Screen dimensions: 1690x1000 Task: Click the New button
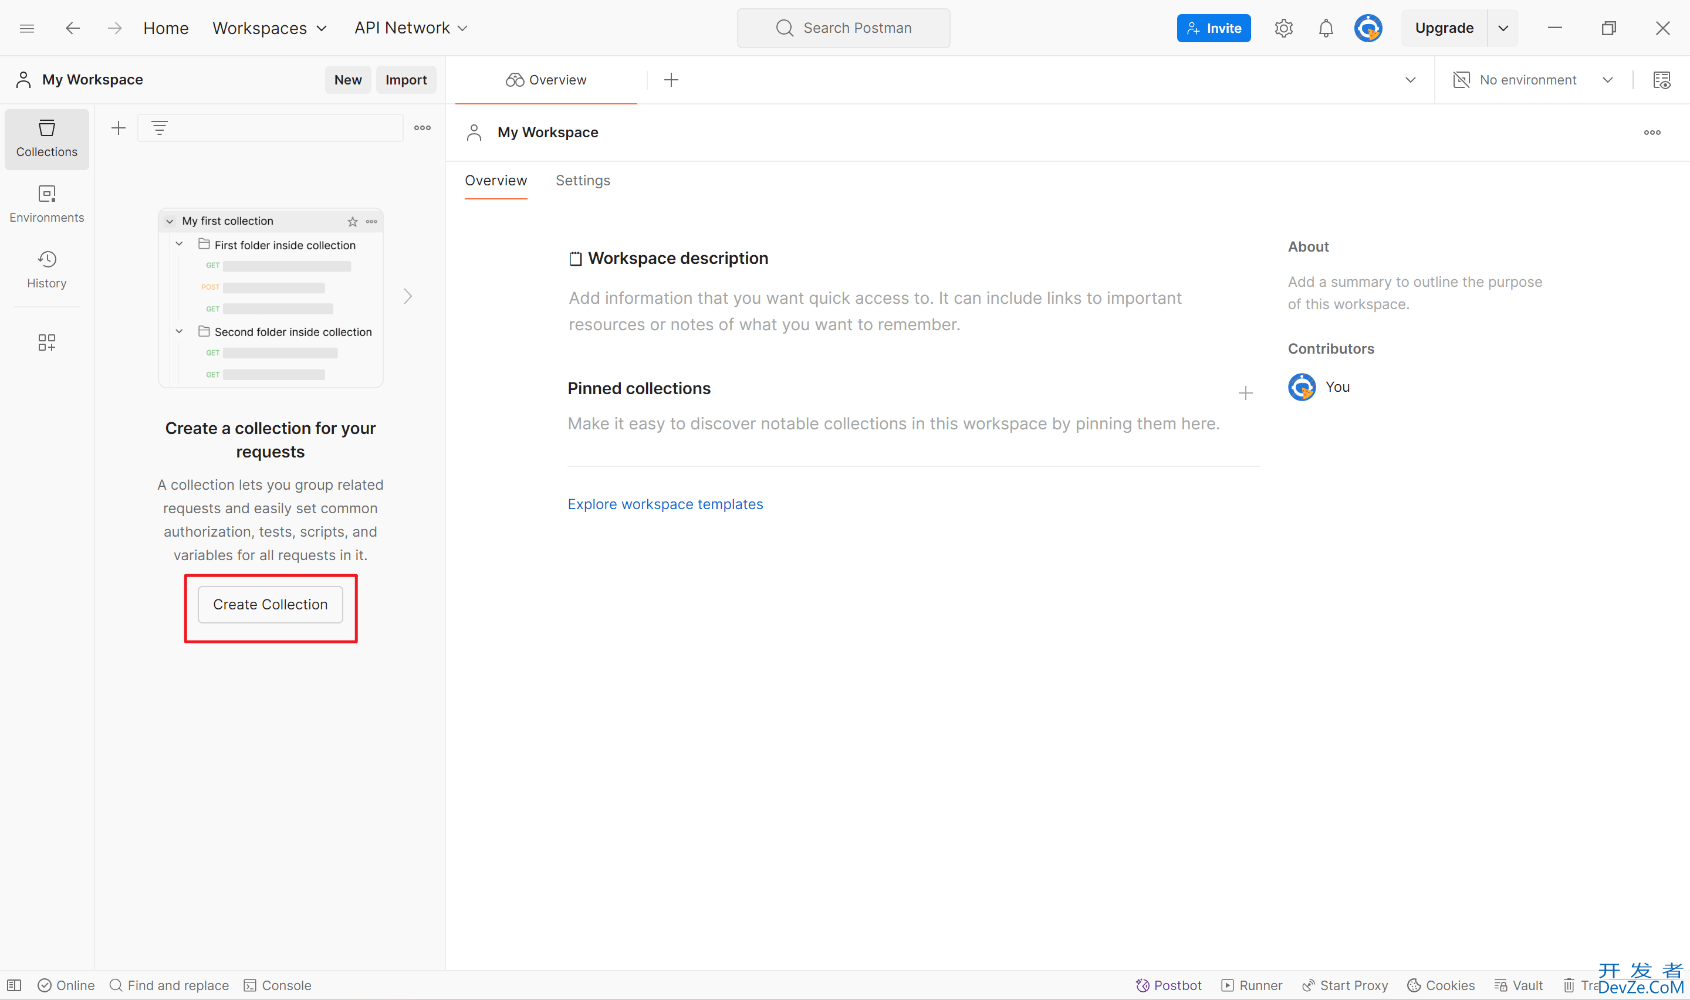pyautogui.click(x=348, y=80)
